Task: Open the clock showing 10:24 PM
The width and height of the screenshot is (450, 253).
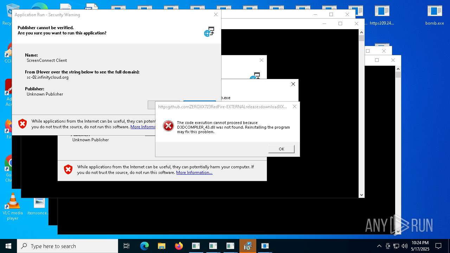Action: (x=420, y=246)
